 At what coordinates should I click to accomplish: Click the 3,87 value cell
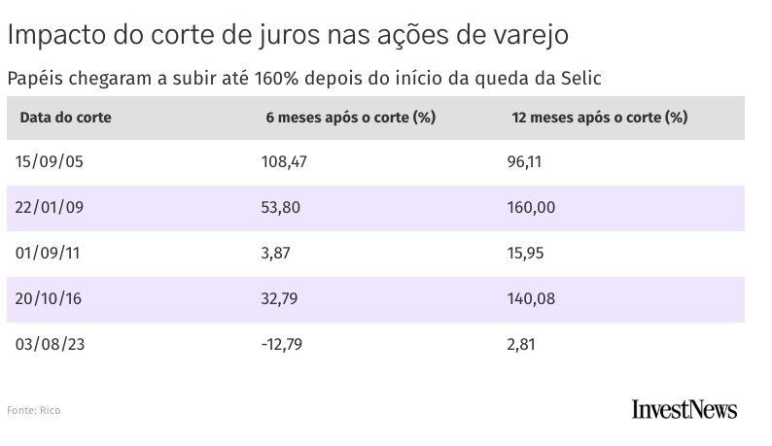click(276, 254)
